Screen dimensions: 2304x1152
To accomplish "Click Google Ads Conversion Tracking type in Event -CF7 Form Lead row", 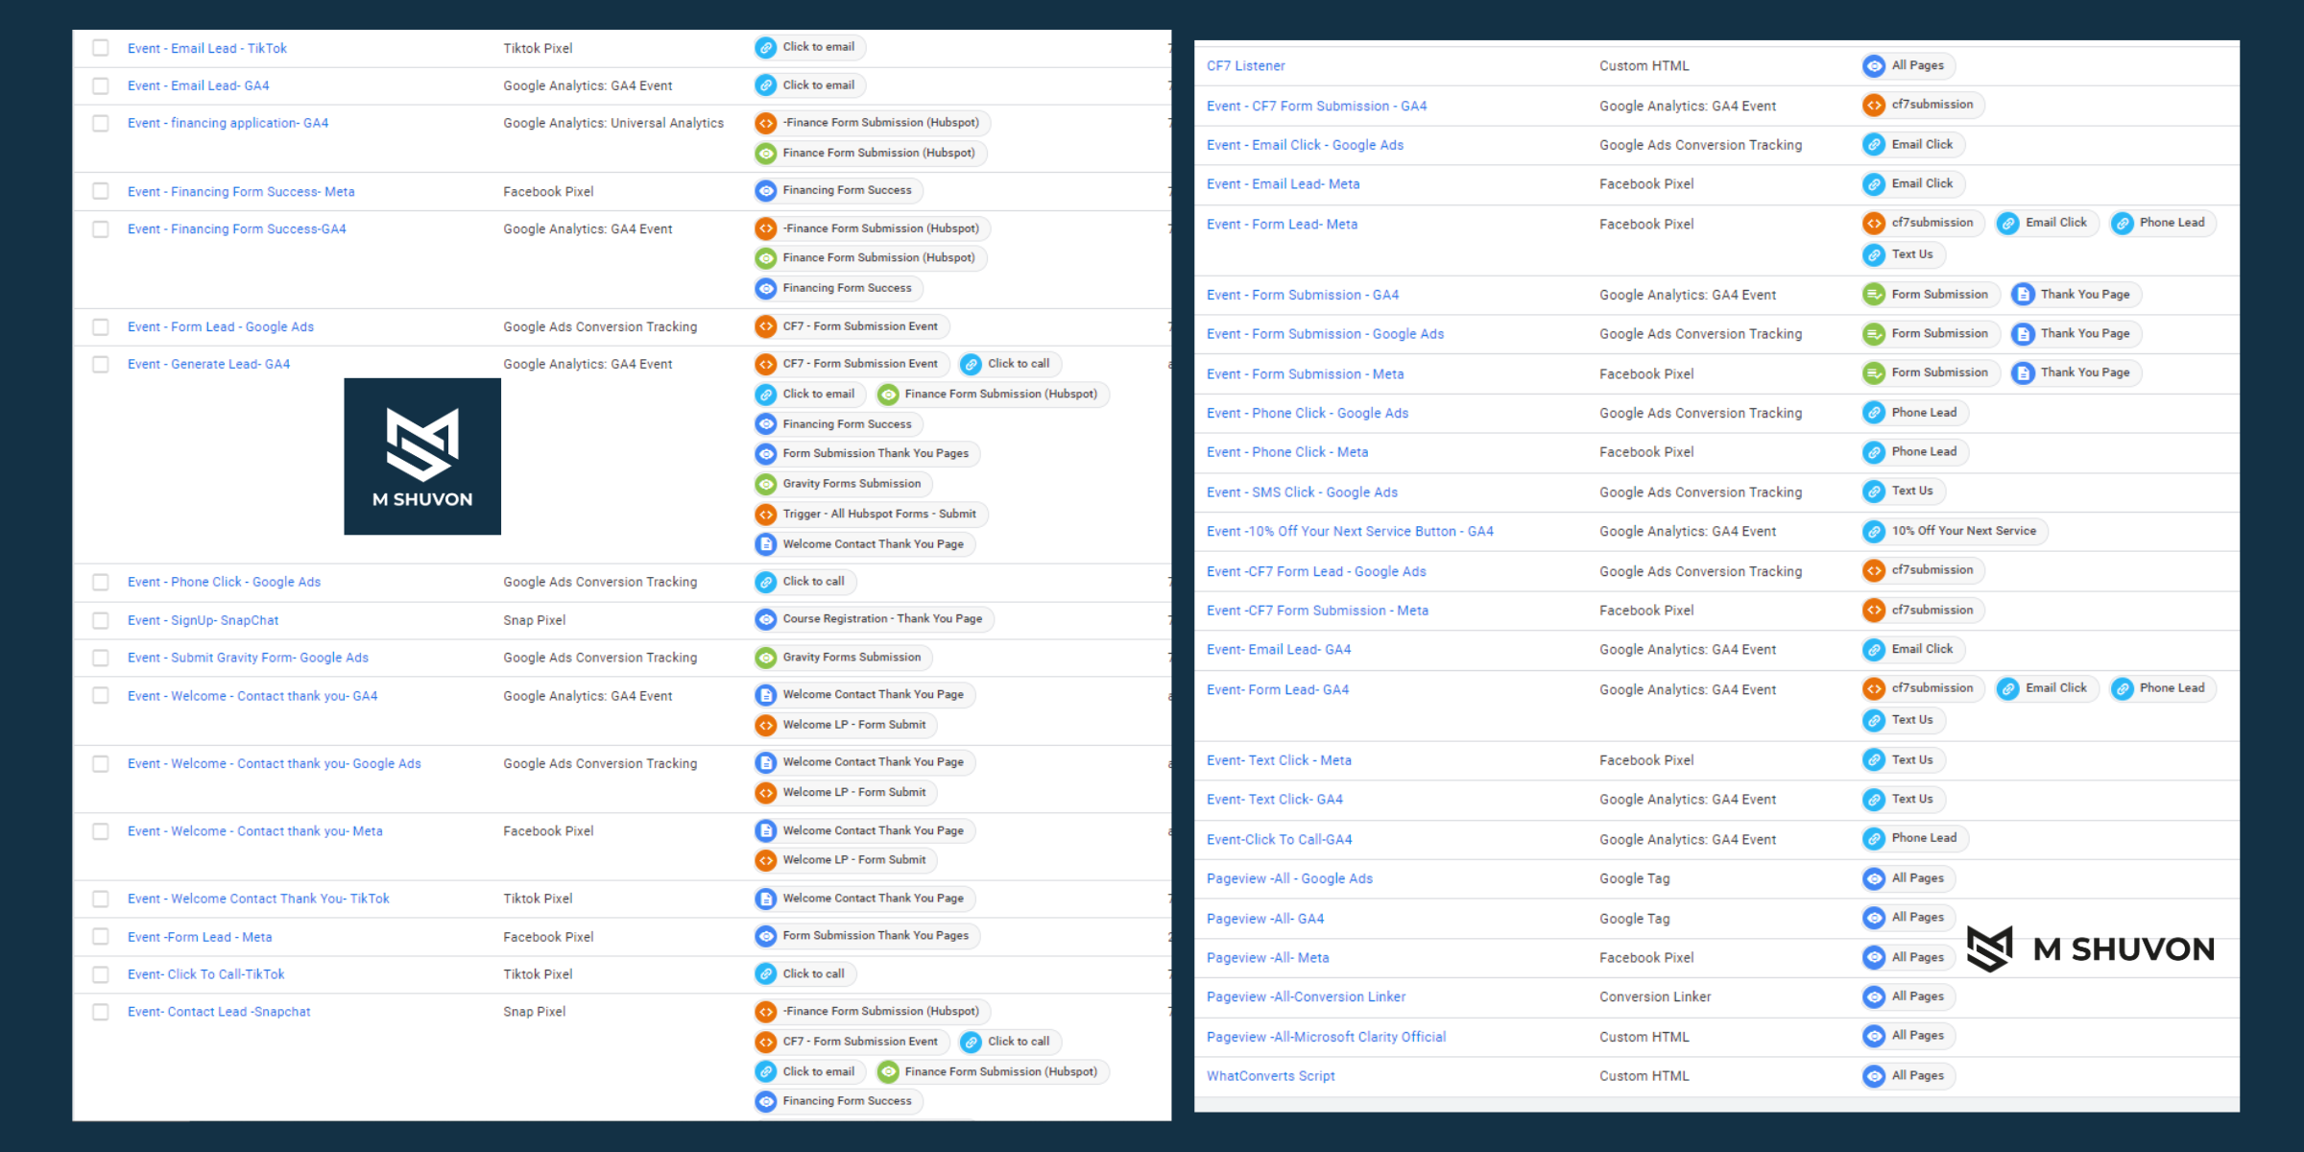I will click(x=1700, y=571).
